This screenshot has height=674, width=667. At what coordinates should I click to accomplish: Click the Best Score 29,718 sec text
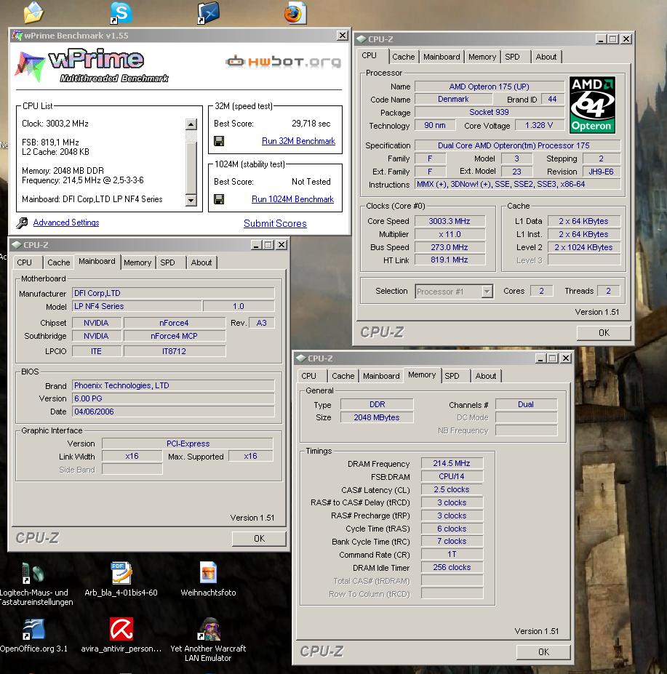tap(311, 124)
